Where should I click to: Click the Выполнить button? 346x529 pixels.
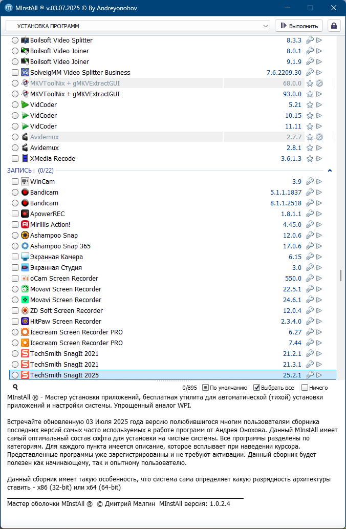point(299,26)
